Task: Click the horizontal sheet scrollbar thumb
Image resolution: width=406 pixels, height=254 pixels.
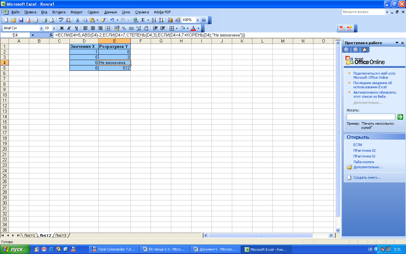Action: click(x=260, y=236)
